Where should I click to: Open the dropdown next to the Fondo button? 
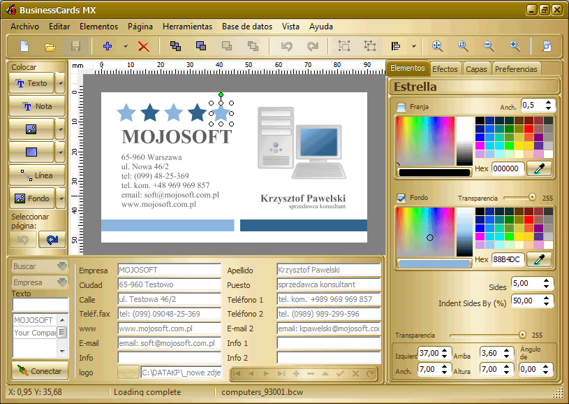tap(61, 199)
